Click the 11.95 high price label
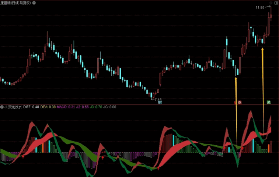 (260, 7)
